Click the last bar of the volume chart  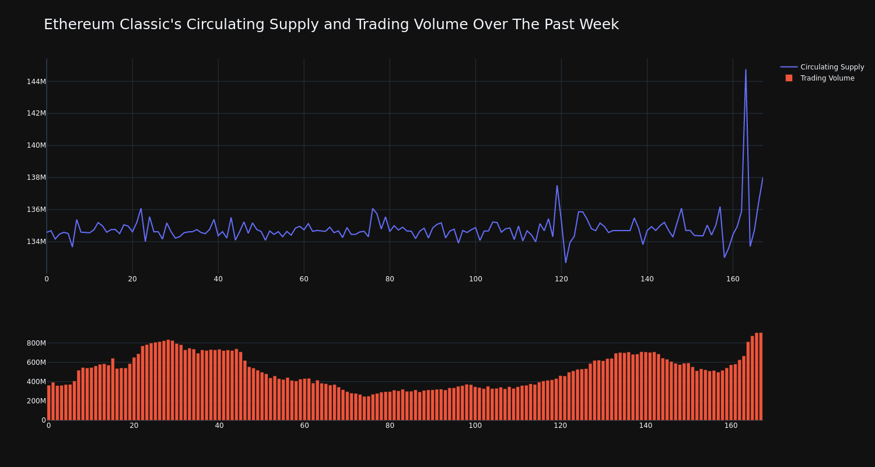(x=761, y=377)
